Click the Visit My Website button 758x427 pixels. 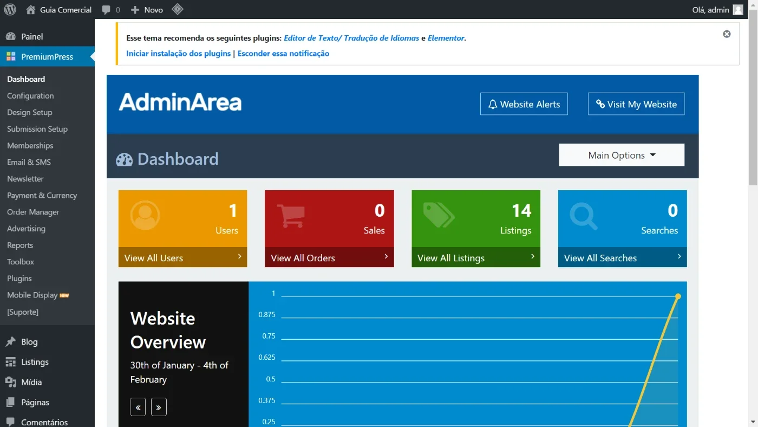(x=636, y=104)
